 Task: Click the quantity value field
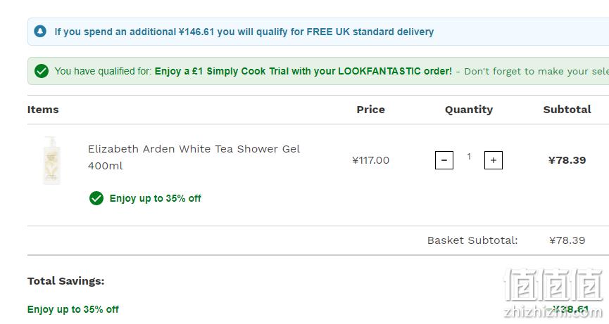pos(469,156)
